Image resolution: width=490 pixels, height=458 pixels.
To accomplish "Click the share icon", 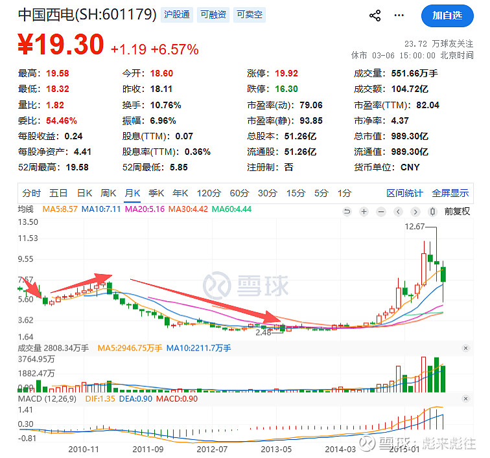I will click(x=375, y=16).
